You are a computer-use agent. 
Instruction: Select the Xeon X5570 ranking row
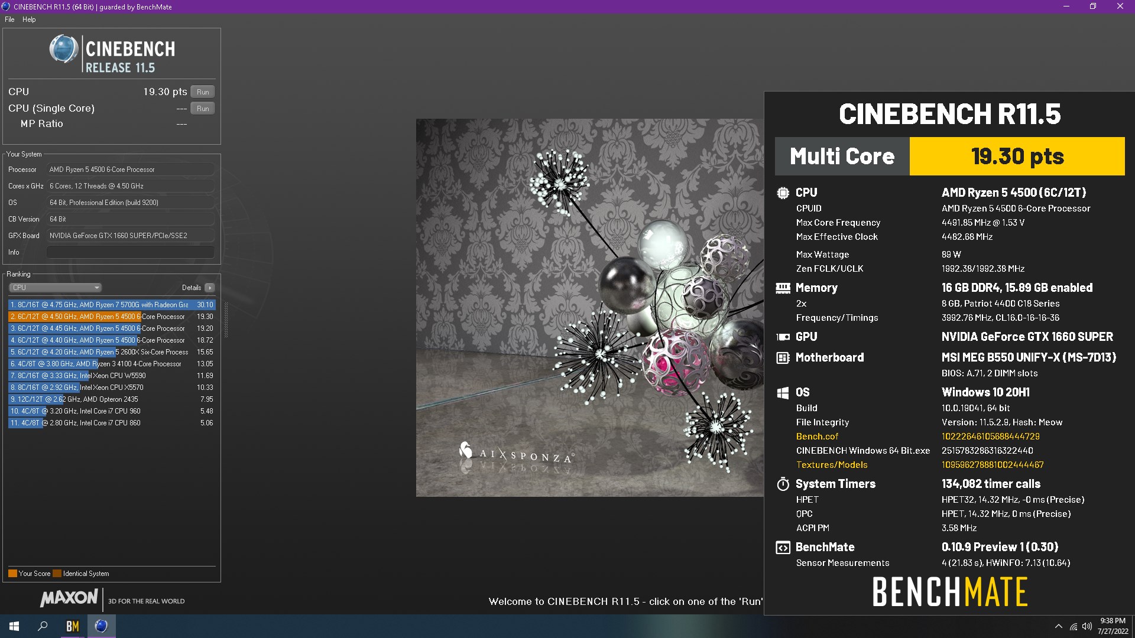pyautogui.click(x=112, y=388)
